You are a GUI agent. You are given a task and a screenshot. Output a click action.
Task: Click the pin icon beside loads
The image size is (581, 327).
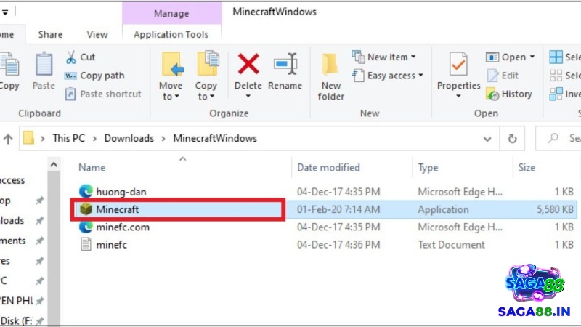click(39, 221)
